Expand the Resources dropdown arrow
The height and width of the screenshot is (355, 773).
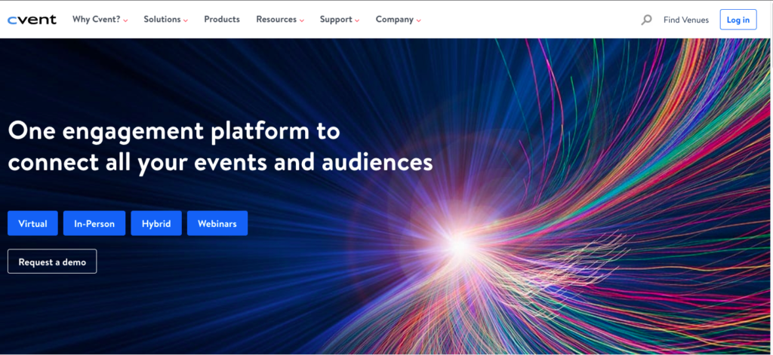(x=301, y=20)
